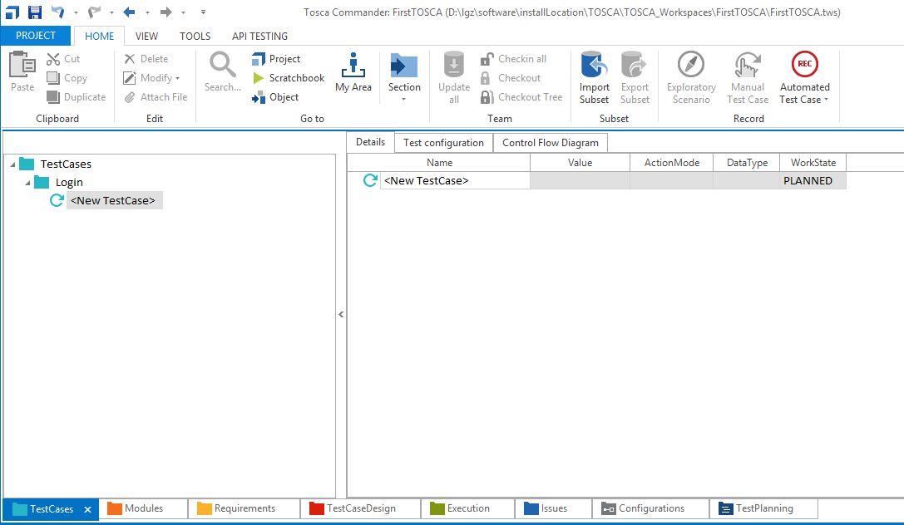Open Search with magnifier icon

tap(223, 65)
